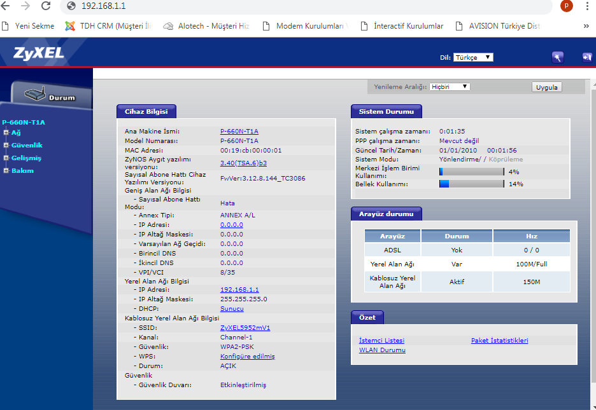Click the ZyXEL logo
Viewport: 596px width, 410px height.
pyautogui.click(x=38, y=53)
